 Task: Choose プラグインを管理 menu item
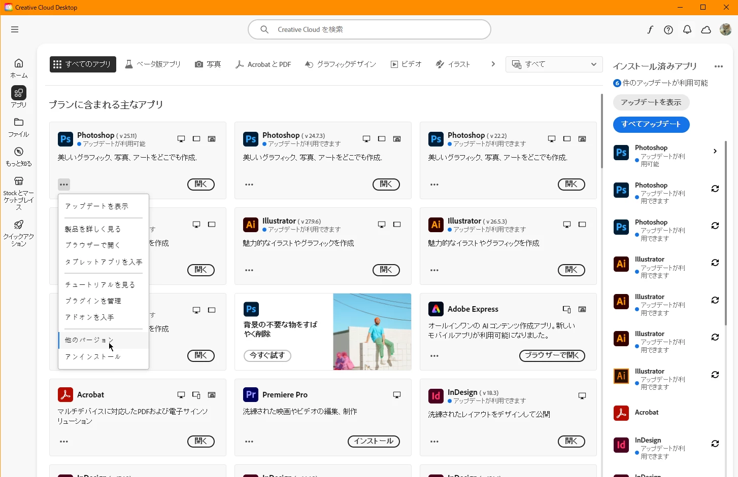point(104,301)
